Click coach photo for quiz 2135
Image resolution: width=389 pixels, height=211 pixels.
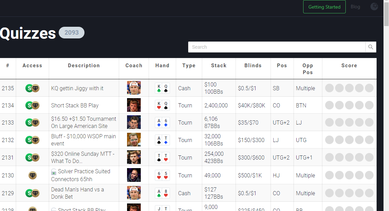tap(134, 88)
